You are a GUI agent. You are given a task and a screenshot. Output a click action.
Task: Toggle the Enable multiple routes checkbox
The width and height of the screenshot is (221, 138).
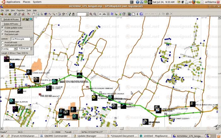[x=3, y=28]
